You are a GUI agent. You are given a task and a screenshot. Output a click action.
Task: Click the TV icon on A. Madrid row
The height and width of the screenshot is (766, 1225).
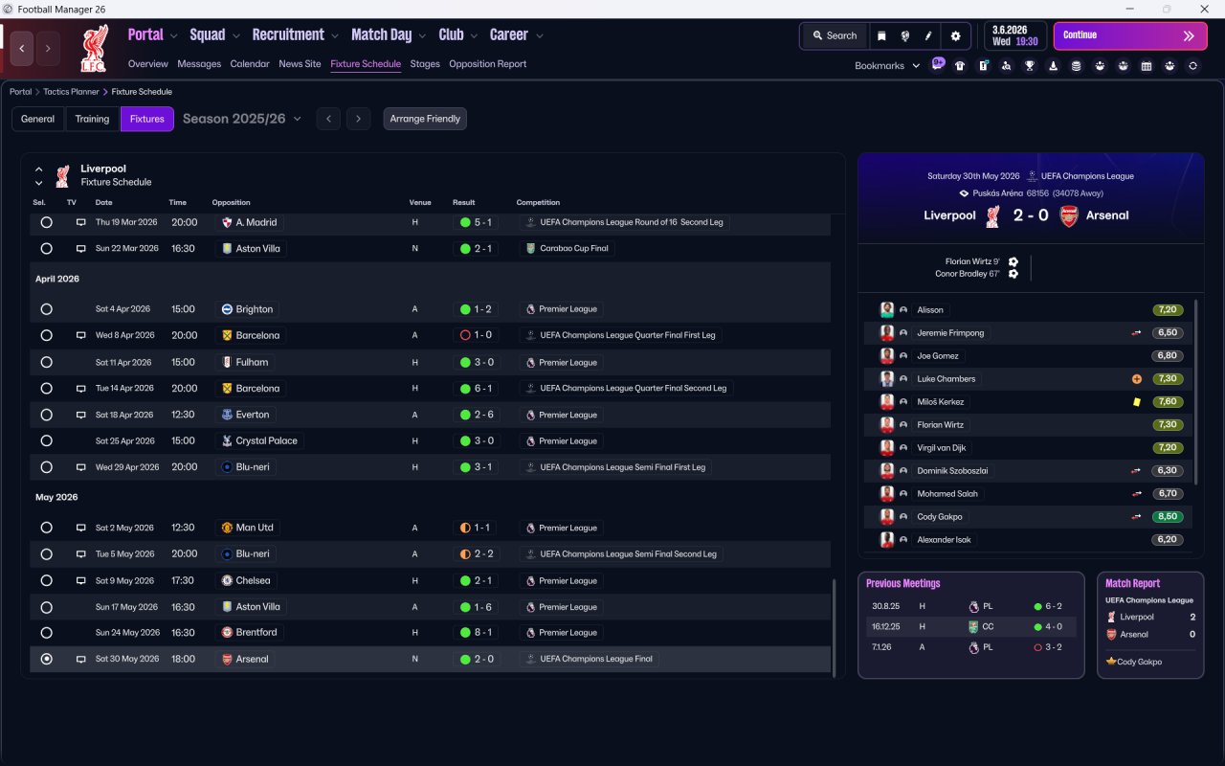pos(81,222)
